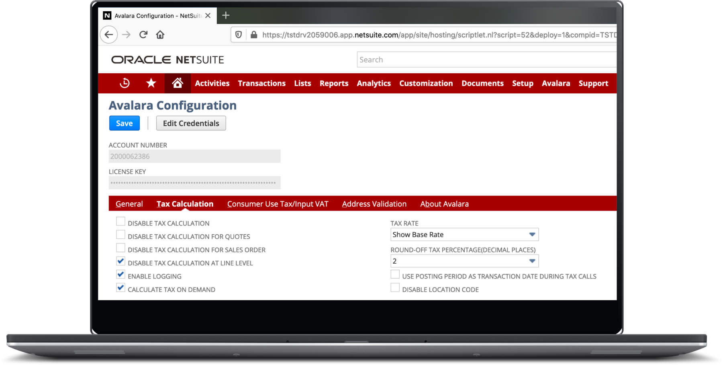Click the Save button
This screenshot has height=365, width=723.
pyautogui.click(x=124, y=123)
